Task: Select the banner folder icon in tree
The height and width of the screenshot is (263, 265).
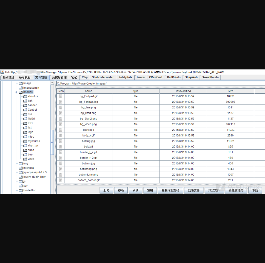Action: [25, 105]
